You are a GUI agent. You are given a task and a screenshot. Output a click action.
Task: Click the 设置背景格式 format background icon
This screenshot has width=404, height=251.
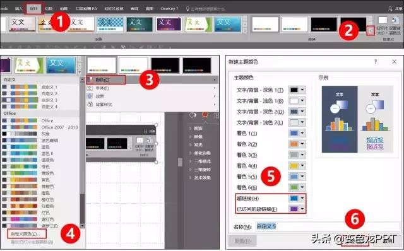coord(395,25)
